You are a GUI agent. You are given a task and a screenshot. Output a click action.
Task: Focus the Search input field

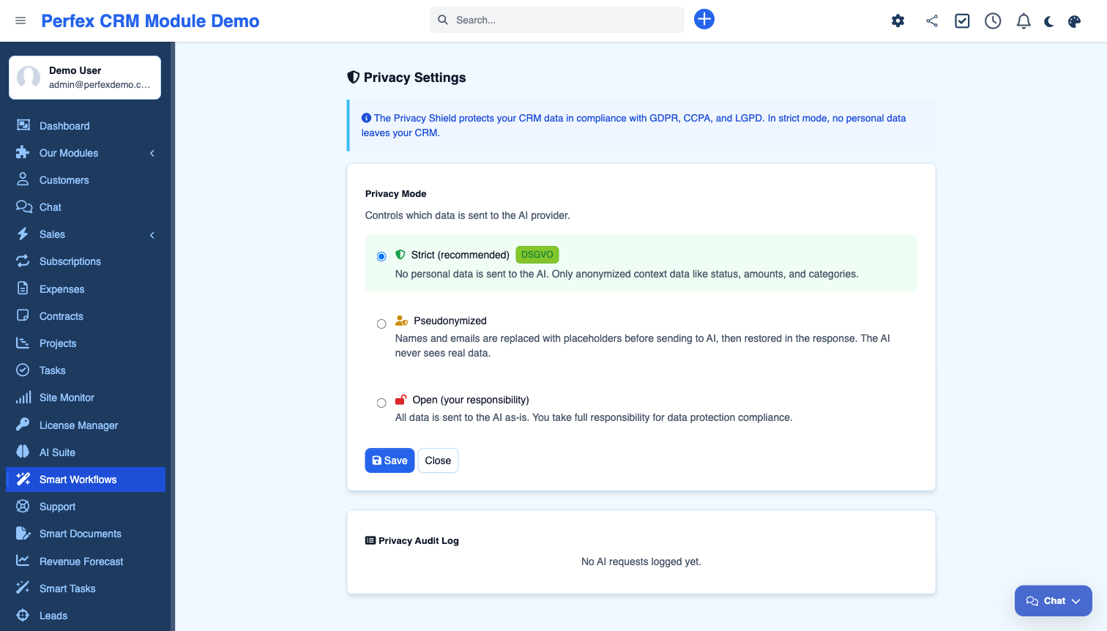click(x=564, y=20)
